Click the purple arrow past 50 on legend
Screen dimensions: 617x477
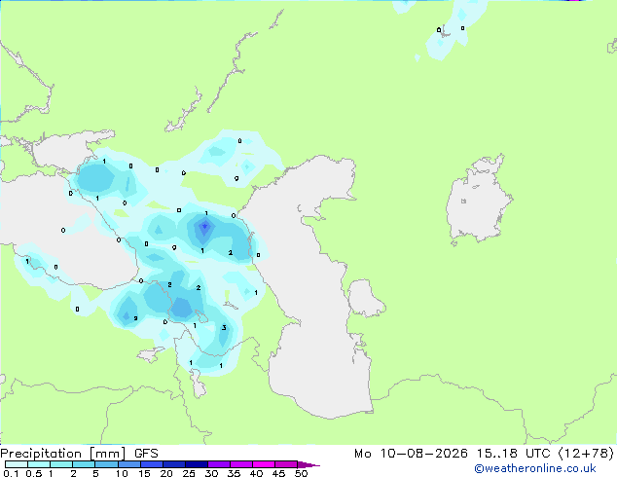tap(308, 464)
